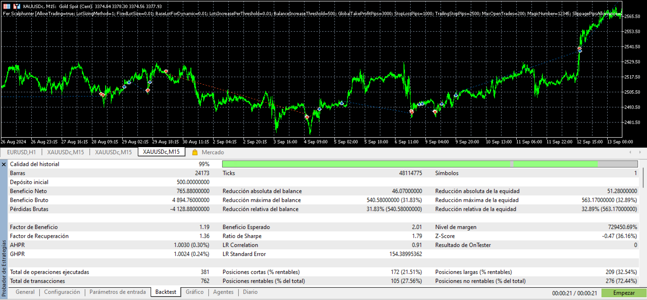Click the LR Correlation value 0.91

coord(417,245)
